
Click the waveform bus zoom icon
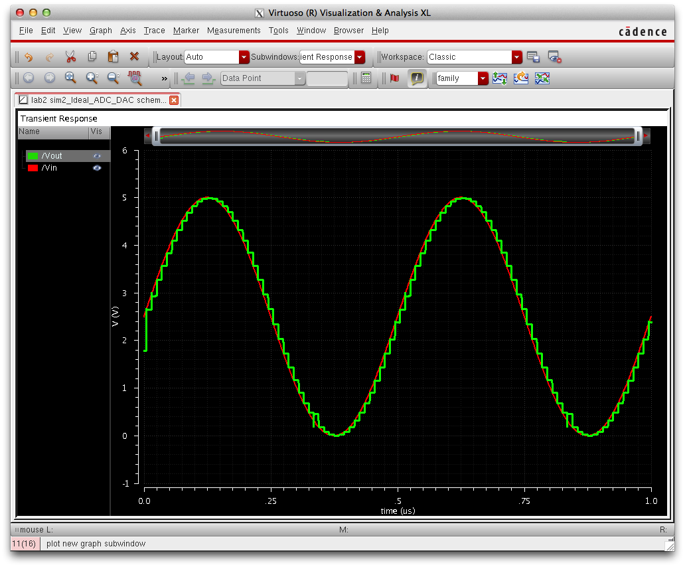[x=135, y=78]
